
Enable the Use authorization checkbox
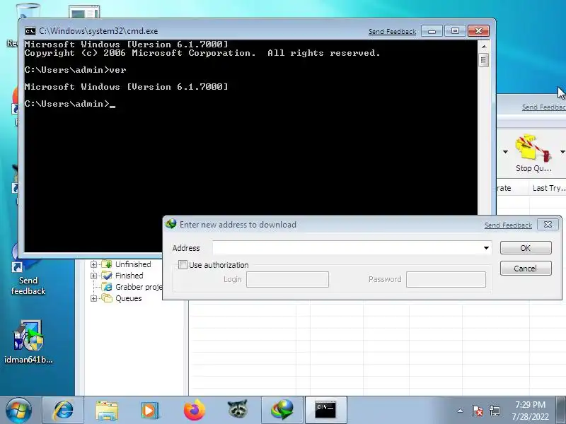tap(183, 265)
